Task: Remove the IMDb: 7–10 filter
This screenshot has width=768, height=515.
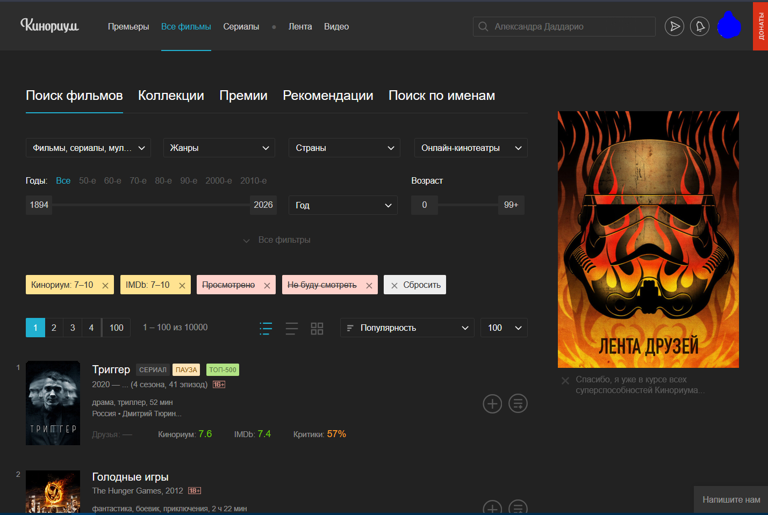Action: (x=182, y=285)
